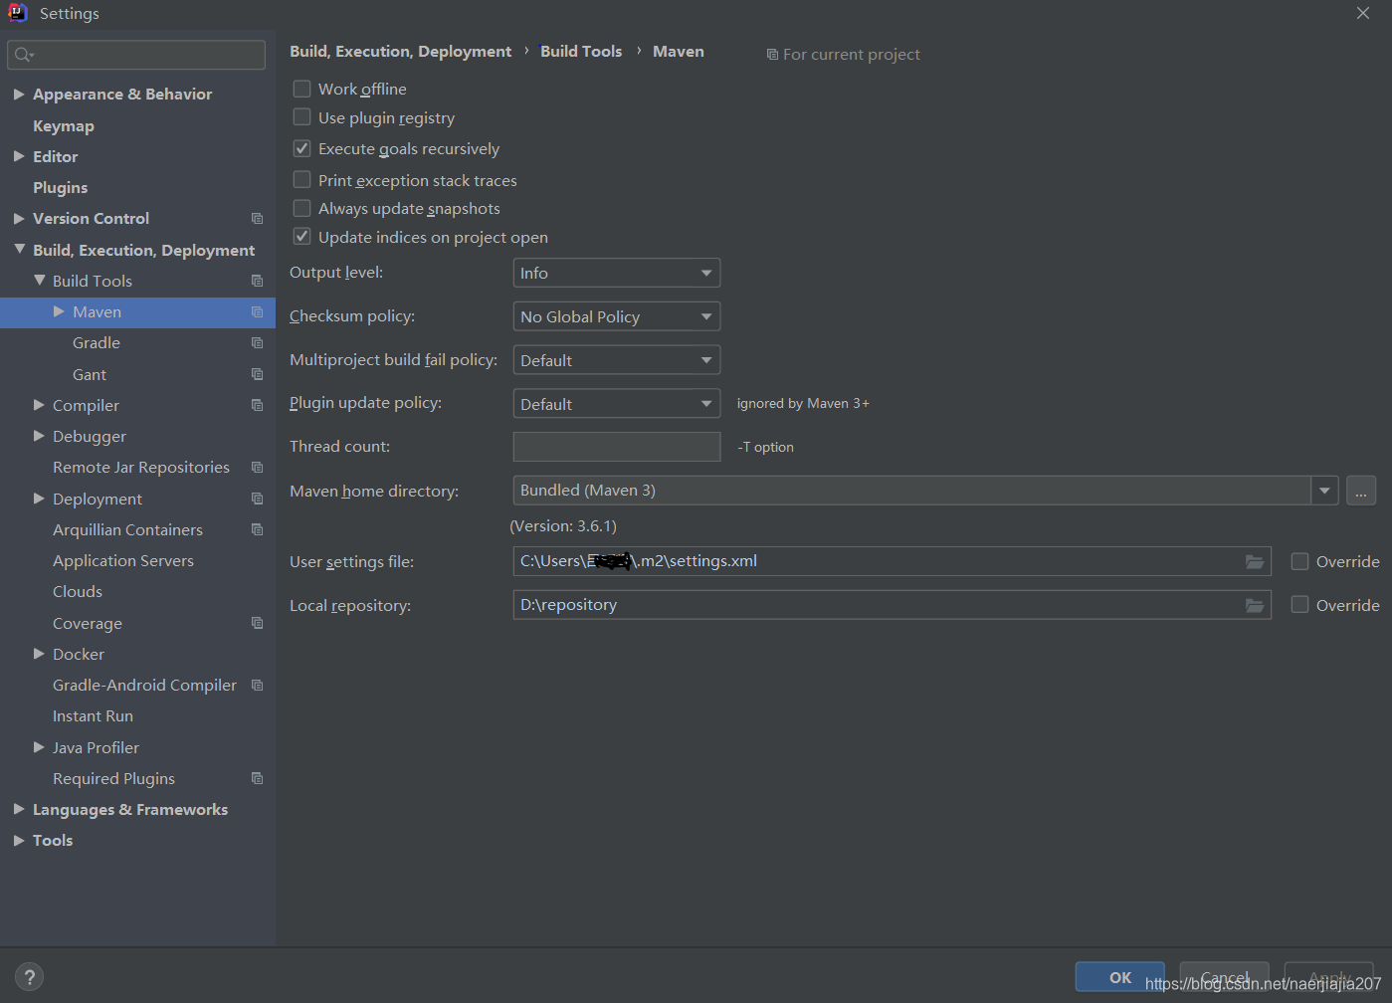Focus the settings search field
The width and height of the screenshot is (1392, 1003).
coord(136,55)
